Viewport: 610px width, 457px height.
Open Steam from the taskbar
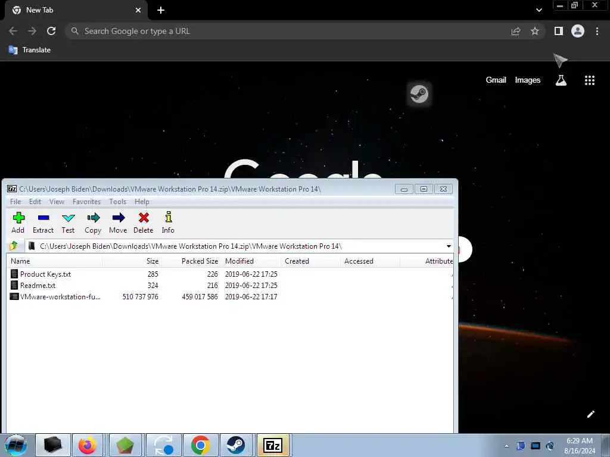pos(235,445)
